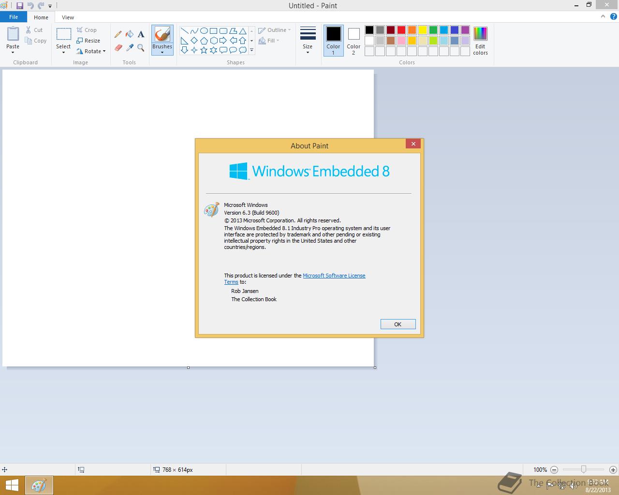Click OK in About Paint dialog
The height and width of the screenshot is (495, 619).
(398, 324)
